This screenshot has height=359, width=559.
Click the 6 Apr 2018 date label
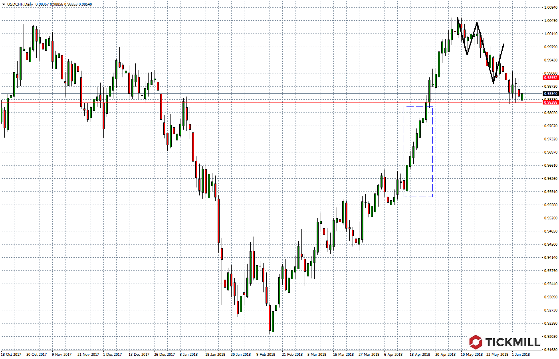(x=394, y=354)
